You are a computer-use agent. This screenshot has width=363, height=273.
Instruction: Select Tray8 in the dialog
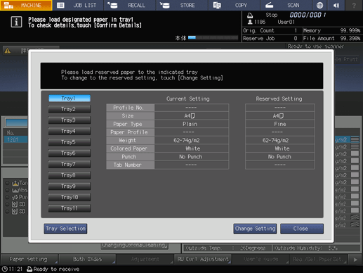(x=70, y=175)
